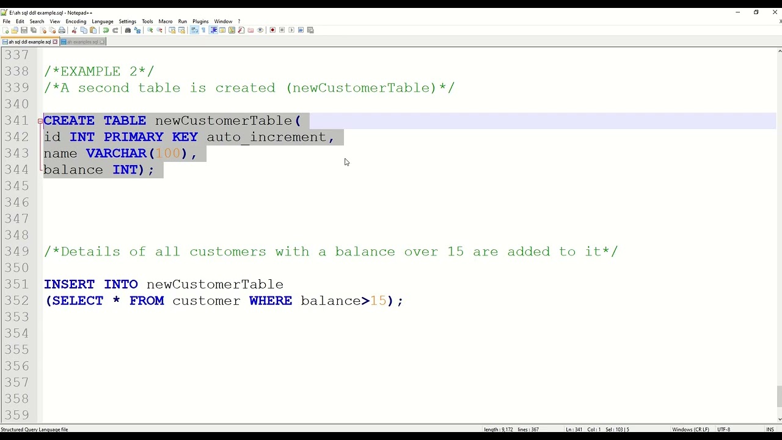
Task: Click 'Ln : 341' status bar position
Action: tap(574, 430)
